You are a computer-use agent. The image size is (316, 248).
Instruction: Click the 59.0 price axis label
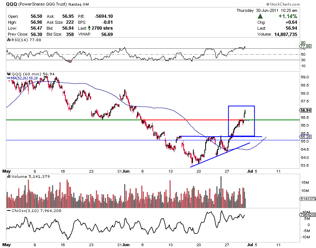click(305, 77)
